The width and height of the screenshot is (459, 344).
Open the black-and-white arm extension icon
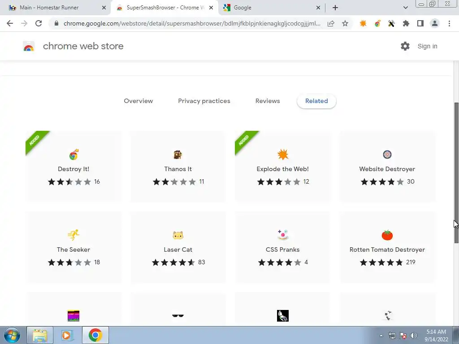(283, 316)
